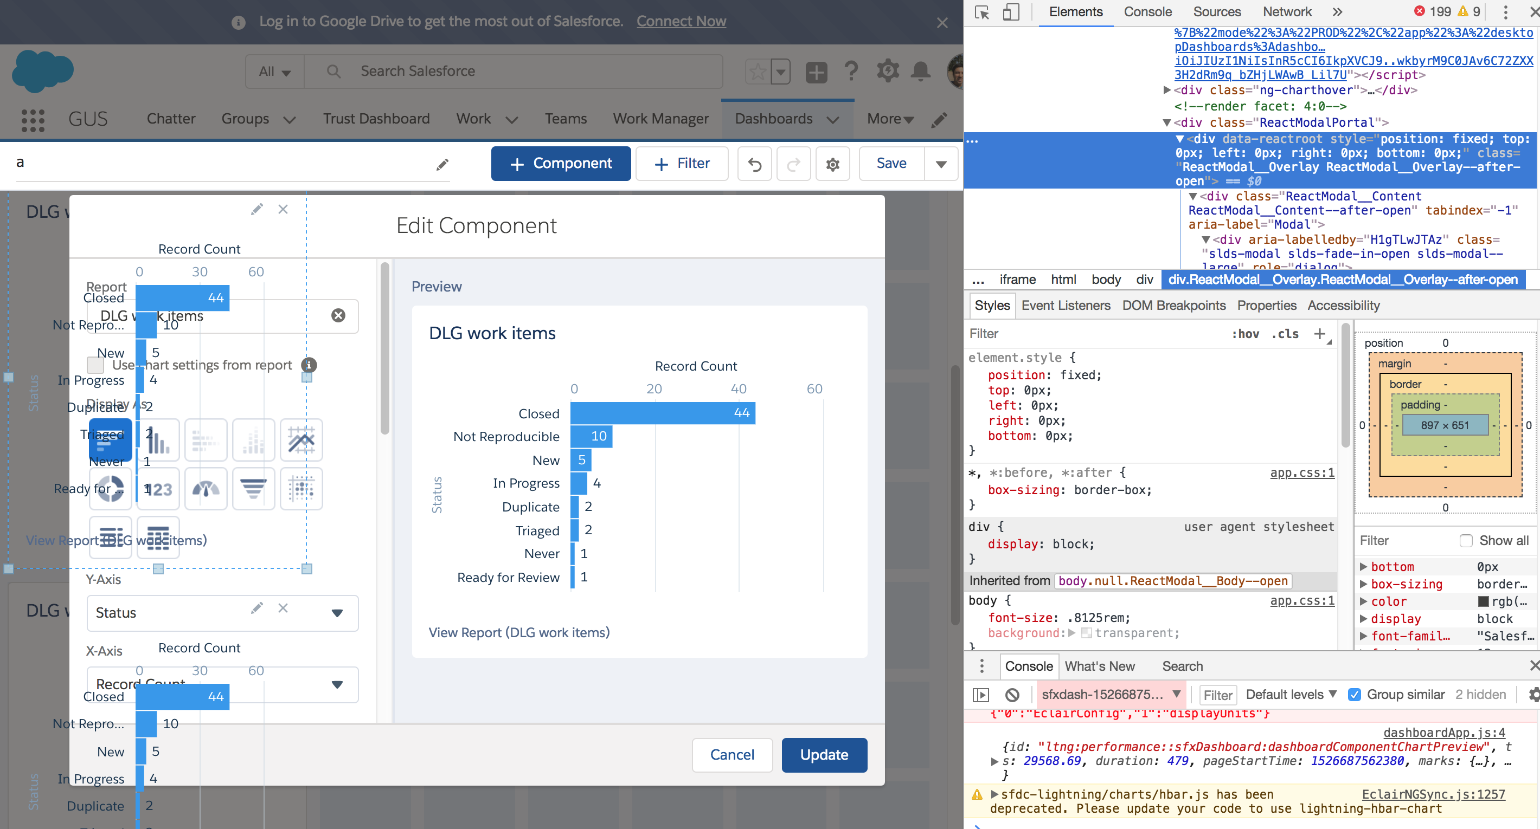Pick the funnel chart display type

click(253, 488)
